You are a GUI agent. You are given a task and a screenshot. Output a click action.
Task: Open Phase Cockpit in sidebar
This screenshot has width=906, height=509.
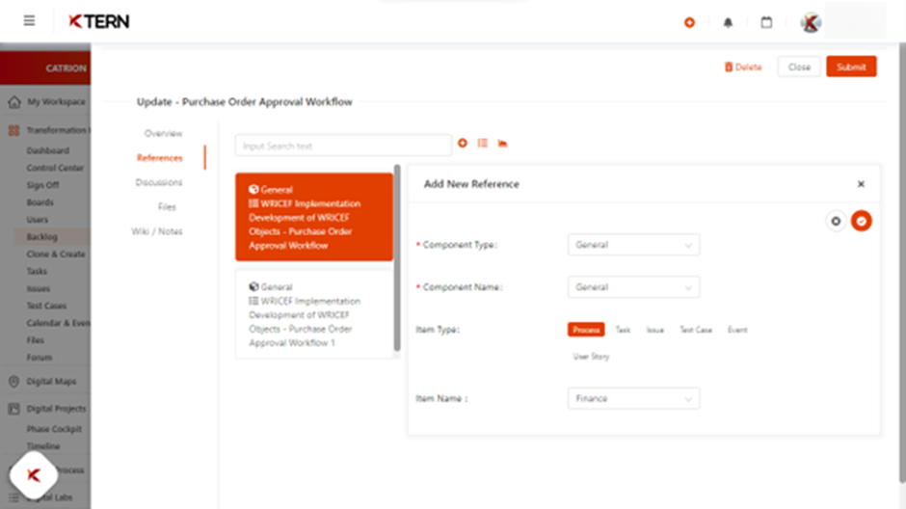pyautogui.click(x=54, y=429)
